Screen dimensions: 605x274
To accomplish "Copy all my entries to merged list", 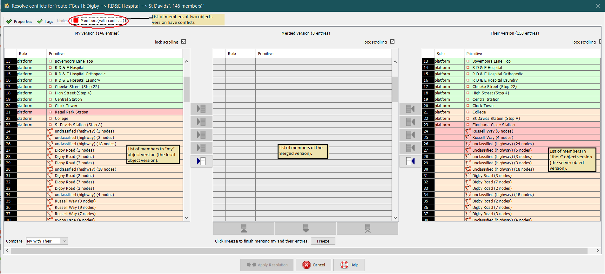I will 201,161.
